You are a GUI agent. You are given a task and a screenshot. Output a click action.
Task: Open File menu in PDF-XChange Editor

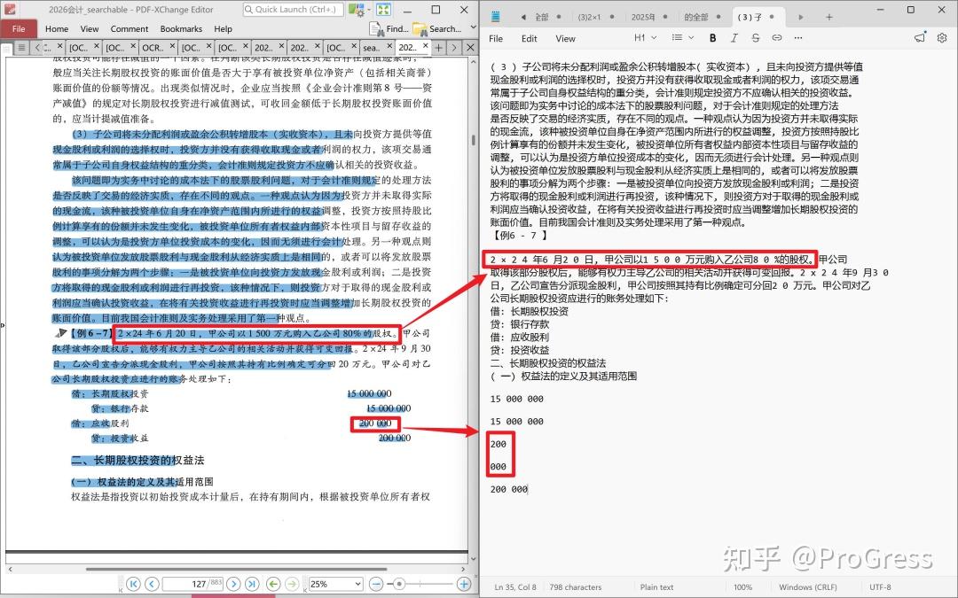pos(19,28)
